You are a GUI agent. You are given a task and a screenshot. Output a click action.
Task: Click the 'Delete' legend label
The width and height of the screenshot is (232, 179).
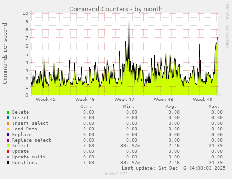[21, 112]
